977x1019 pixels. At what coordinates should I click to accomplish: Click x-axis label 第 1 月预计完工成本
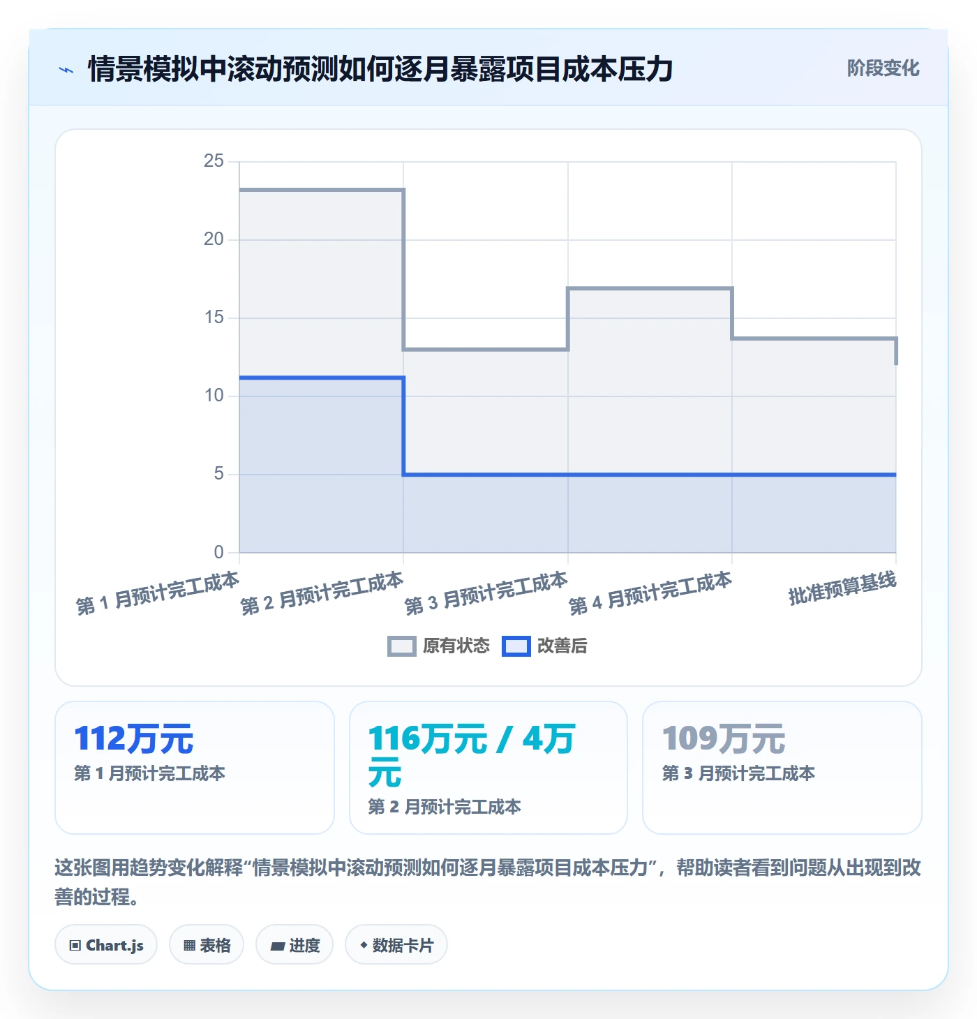tap(158, 593)
